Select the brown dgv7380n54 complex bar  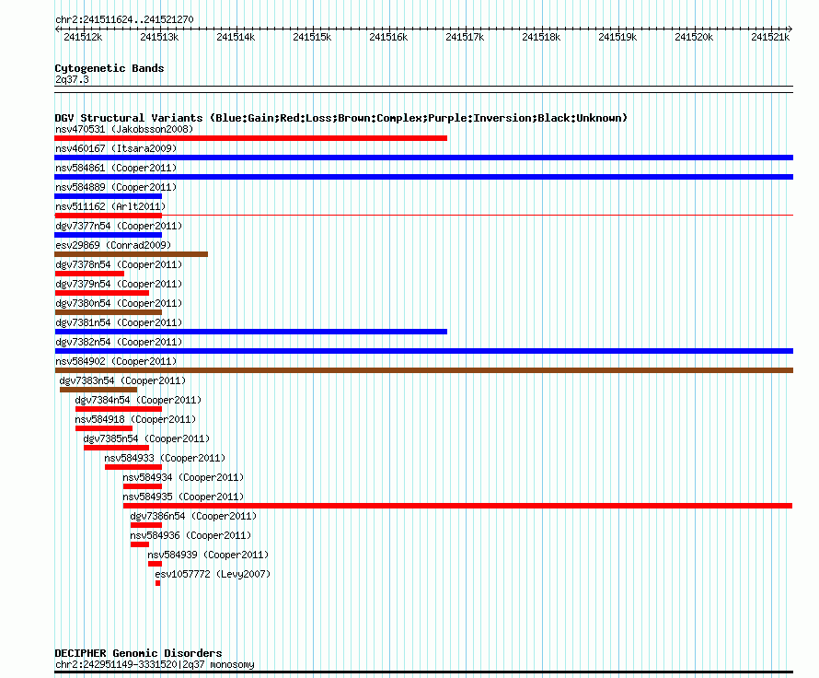pyautogui.click(x=108, y=312)
